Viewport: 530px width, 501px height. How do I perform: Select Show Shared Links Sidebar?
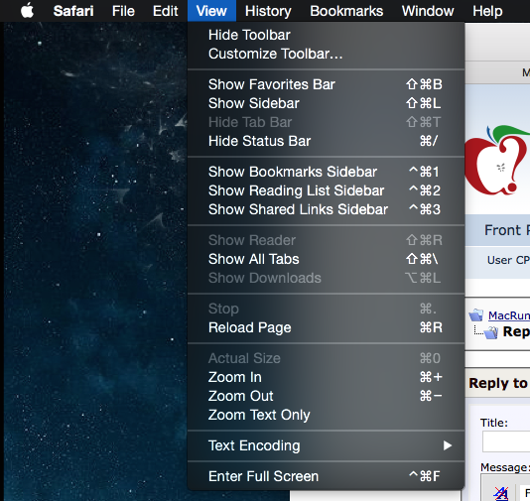pos(326,209)
